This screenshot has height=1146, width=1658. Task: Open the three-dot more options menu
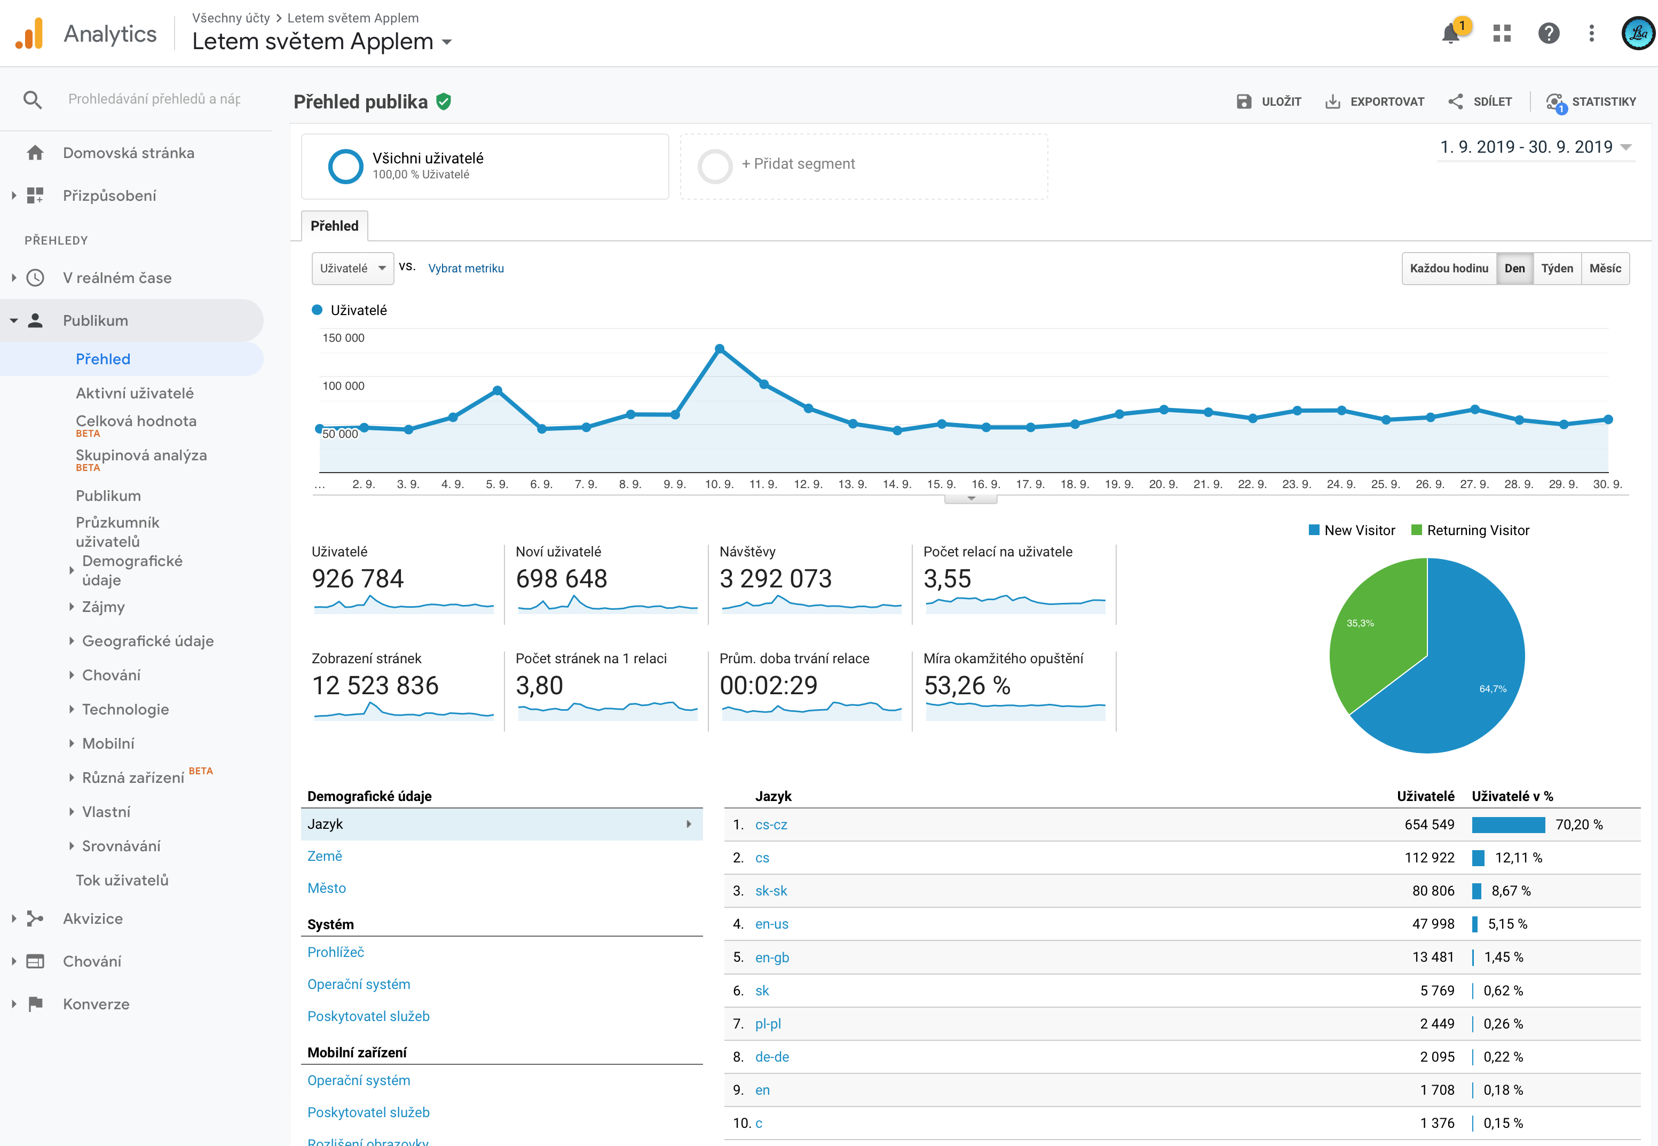tap(1591, 34)
